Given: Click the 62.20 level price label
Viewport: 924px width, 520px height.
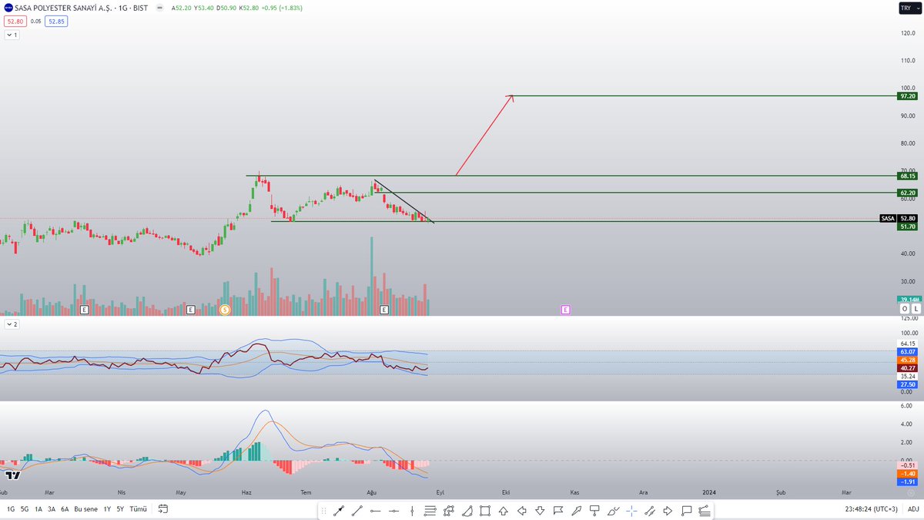Looking at the screenshot, I should point(908,193).
